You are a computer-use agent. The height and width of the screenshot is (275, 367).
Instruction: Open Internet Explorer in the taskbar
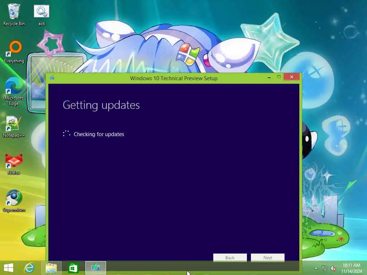[29, 268]
